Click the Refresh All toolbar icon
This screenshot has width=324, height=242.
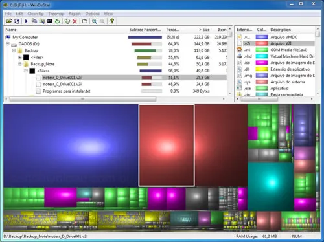click(x=17, y=21)
